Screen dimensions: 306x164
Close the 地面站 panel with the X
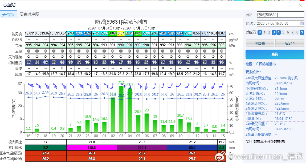coord(300,5)
